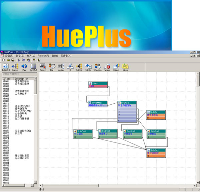This screenshot has height=192, width=200.
Task: Click canvas vertical scroll-down arrow
Action: pos(198,183)
